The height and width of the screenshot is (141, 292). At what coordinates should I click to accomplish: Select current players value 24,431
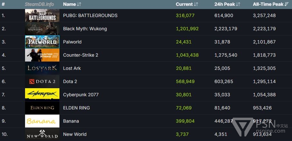(184, 42)
